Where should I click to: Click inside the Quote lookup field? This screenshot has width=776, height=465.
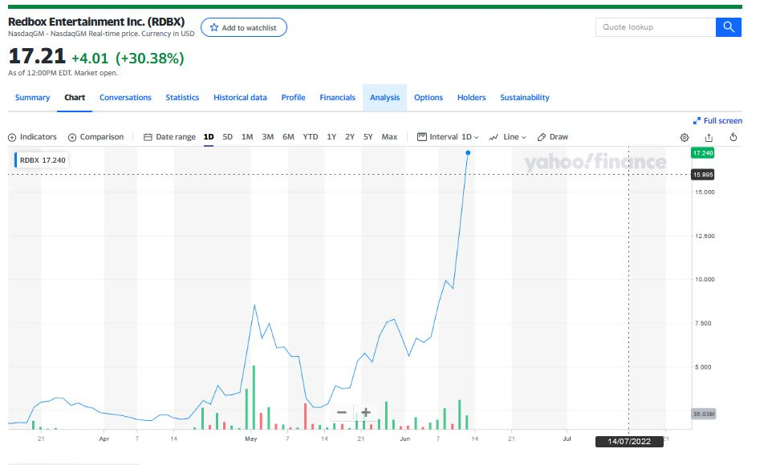coord(656,27)
